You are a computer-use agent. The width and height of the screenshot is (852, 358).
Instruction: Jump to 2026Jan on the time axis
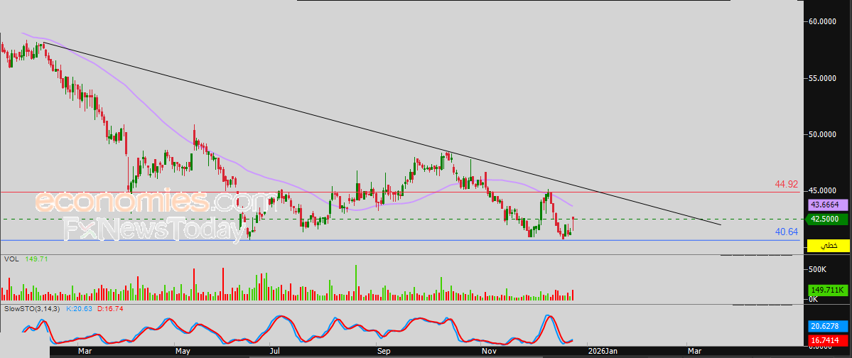click(600, 351)
